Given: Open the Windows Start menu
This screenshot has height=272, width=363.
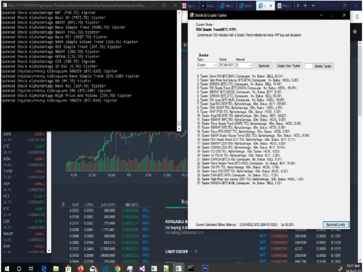Looking at the screenshot, I should pos(7,268).
